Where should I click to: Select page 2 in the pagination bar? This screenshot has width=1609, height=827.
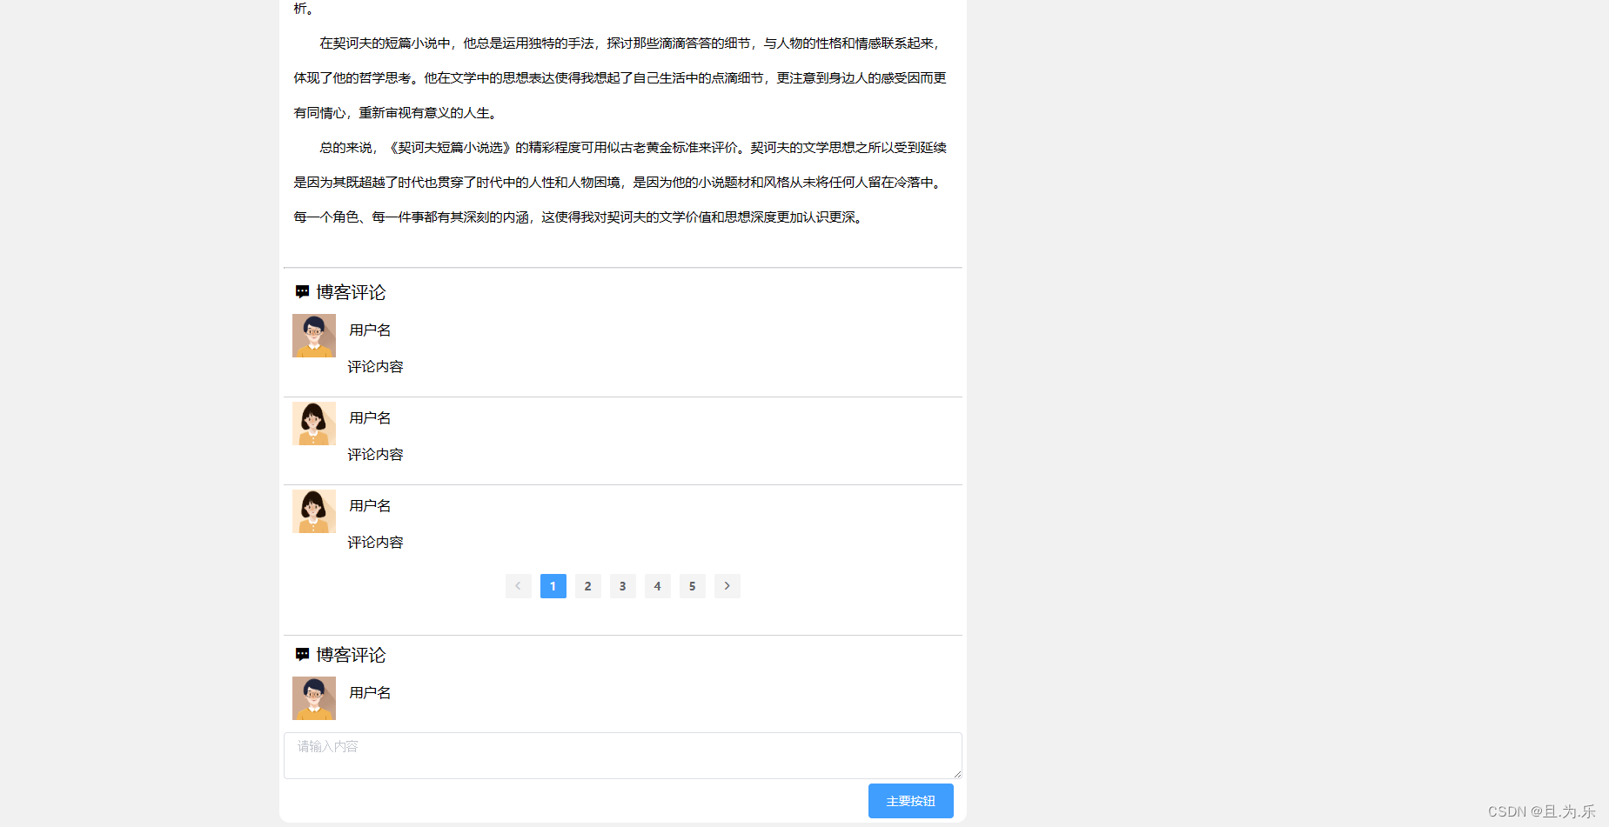[587, 586]
